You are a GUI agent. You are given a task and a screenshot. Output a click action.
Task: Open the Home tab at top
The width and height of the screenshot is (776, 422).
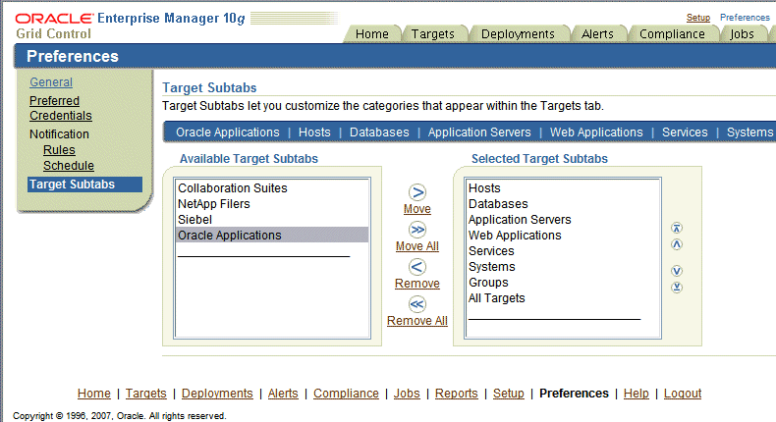pyautogui.click(x=372, y=33)
